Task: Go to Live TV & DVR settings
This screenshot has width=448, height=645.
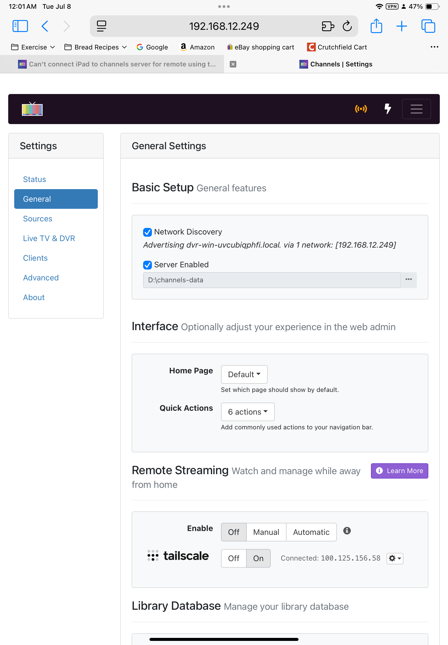Action: 49,238
